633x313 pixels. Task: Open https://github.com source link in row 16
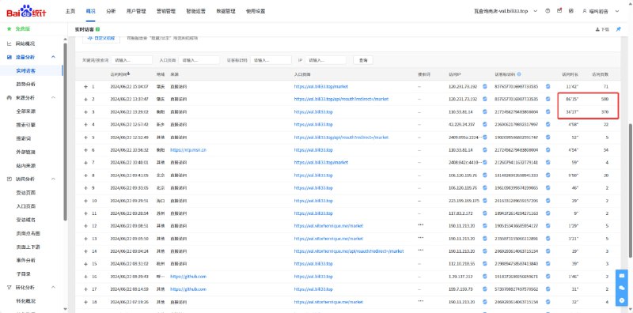click(188, 277)
